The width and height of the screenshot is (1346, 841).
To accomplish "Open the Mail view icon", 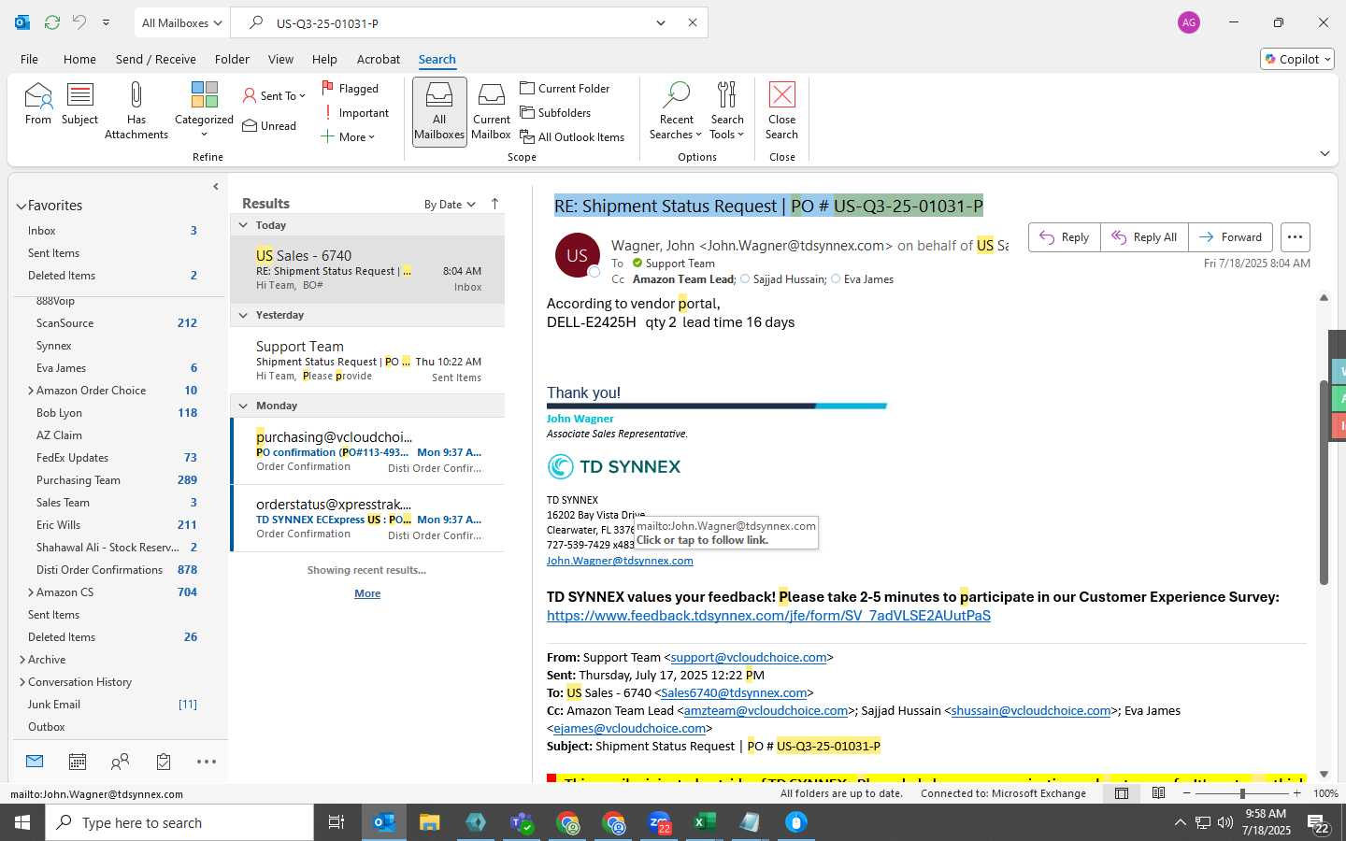I will [x=35, y=762].
